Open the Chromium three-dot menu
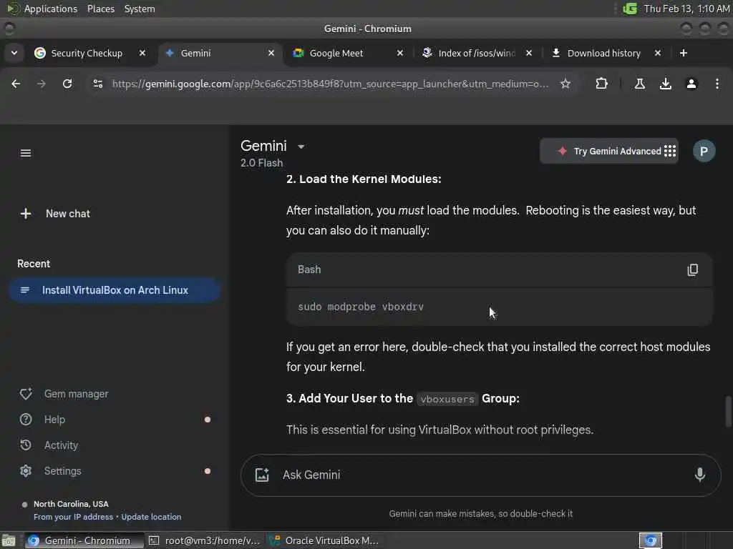Image resolution: width=733 pixels, height=549 pixels. (x=717, y=84)
